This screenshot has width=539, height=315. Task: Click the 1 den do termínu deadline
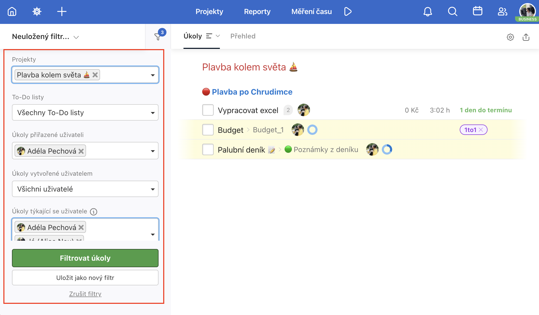click(x=486, y=110)
